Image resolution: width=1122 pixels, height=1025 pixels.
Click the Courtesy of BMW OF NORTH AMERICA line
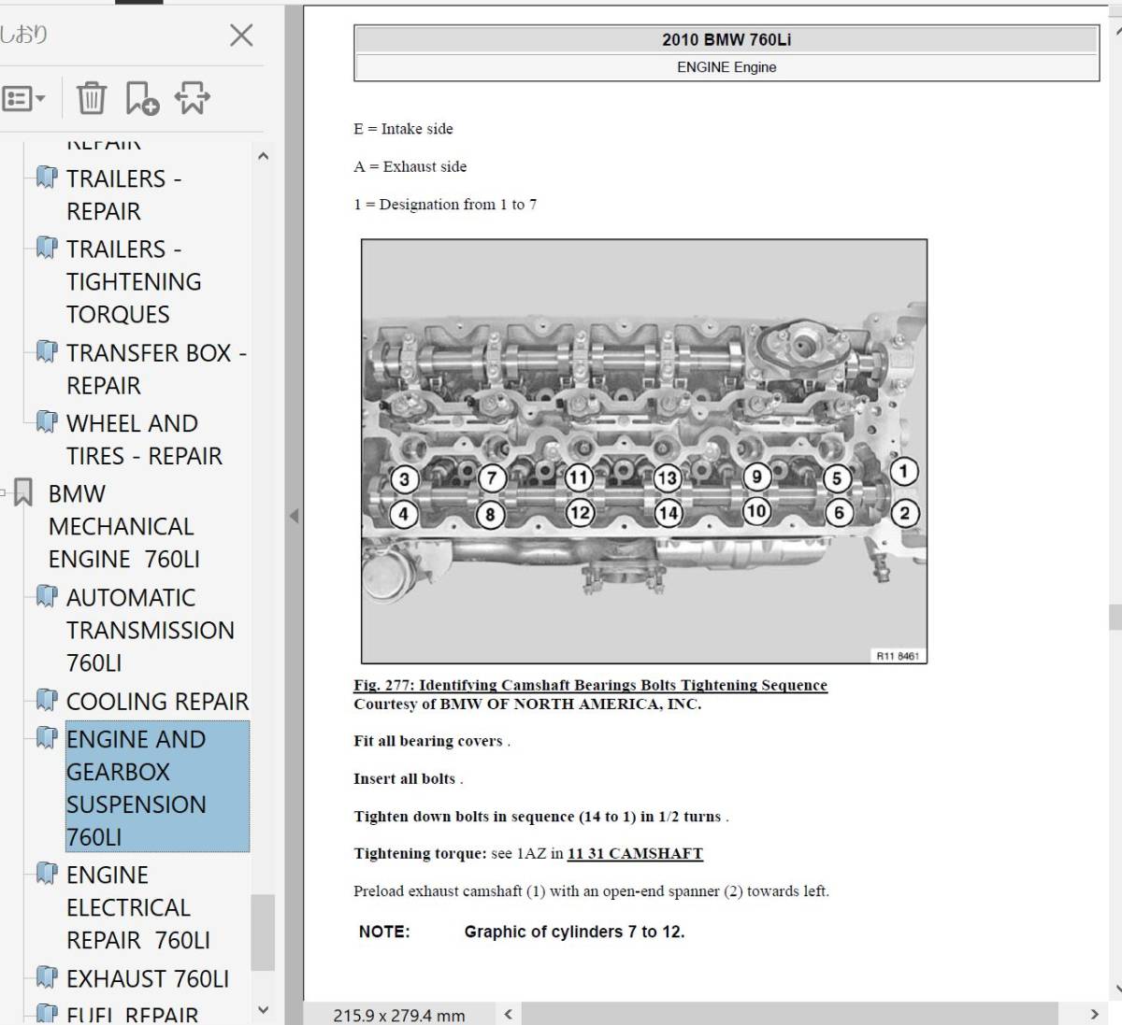tap(527, 704)
